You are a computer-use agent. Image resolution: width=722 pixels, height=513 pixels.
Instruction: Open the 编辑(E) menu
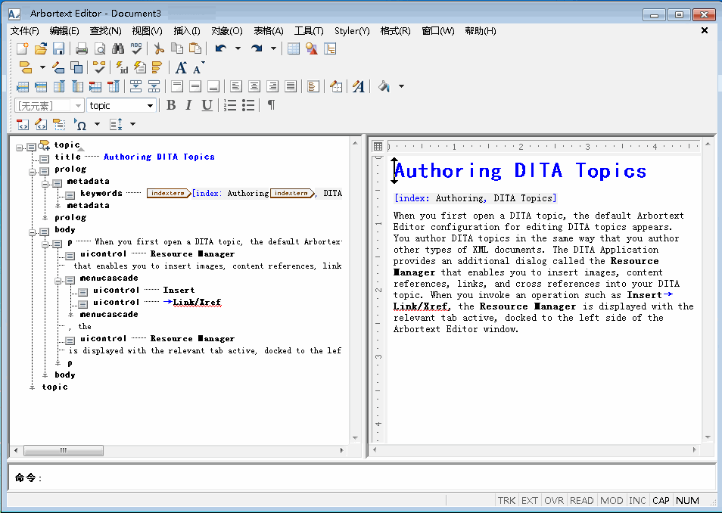tap(64, 31)
